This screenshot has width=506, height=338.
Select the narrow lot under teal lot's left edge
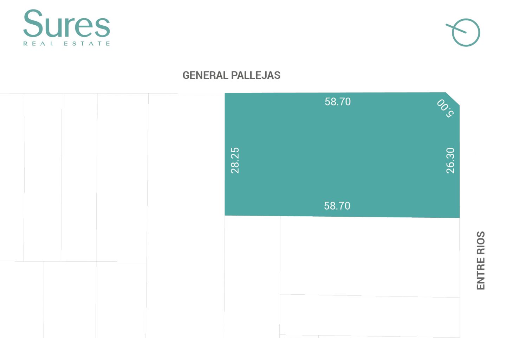[x=252, y=277]
